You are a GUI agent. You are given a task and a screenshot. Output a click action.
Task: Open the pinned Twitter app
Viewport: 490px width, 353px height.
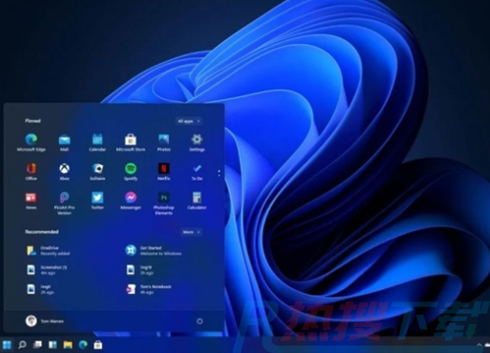(x=97, y=200)
